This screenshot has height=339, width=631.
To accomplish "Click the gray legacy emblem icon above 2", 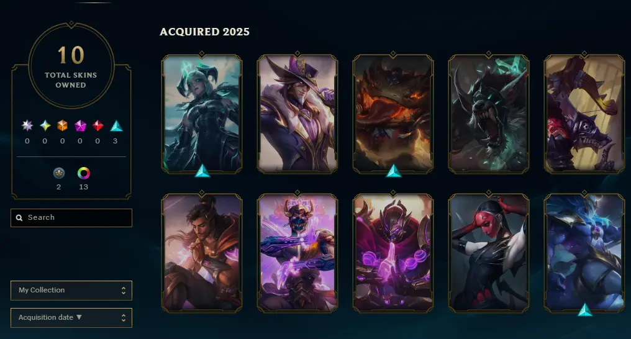I will click(59, 173).
